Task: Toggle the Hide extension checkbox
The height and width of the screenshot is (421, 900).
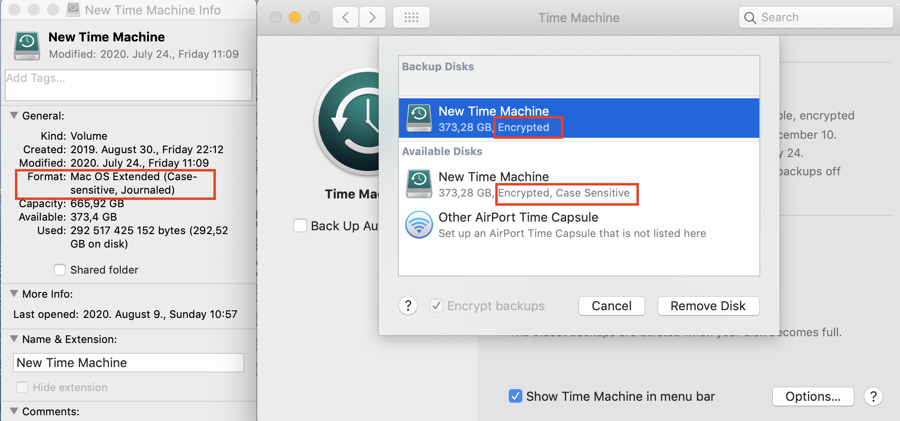Action: click(22, 387)
